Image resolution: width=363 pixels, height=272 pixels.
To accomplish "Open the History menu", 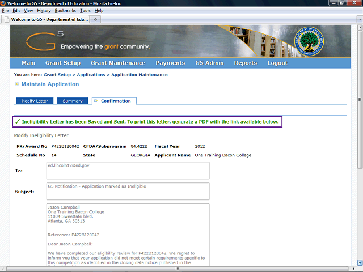I will (x=44, y=11).
